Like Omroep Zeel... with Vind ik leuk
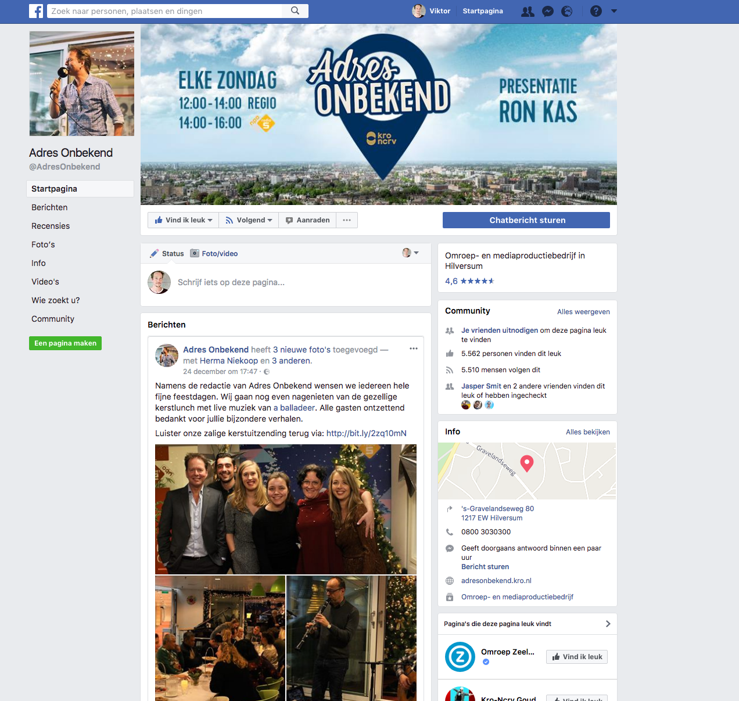The width and height of the screenshot is (739, 701). click(x=577, y=657)
